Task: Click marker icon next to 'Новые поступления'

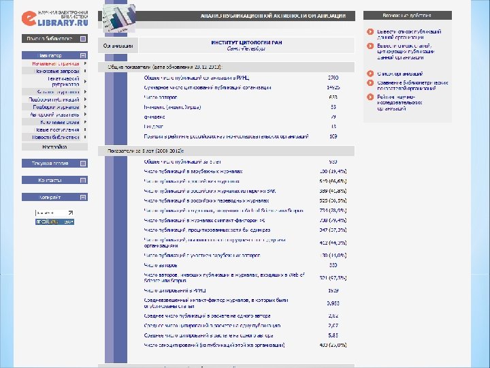Action: point(85,129)
